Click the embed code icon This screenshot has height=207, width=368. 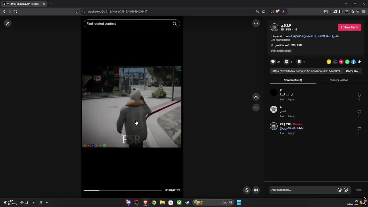[335, 62]
